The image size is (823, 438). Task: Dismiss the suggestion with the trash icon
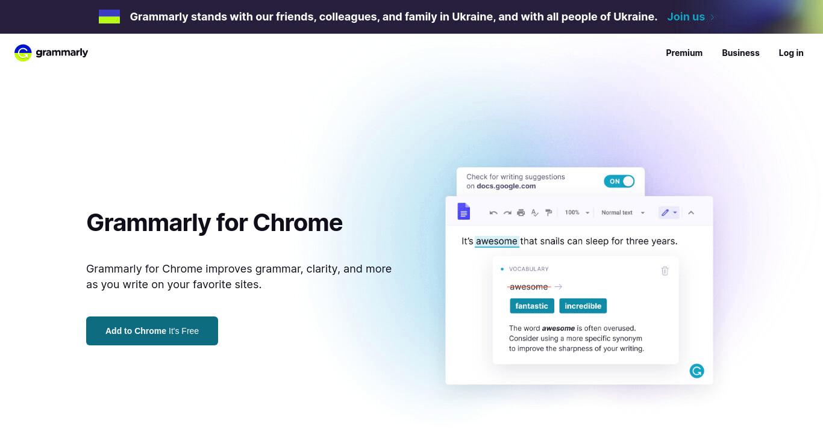click(x=665, y=271)
